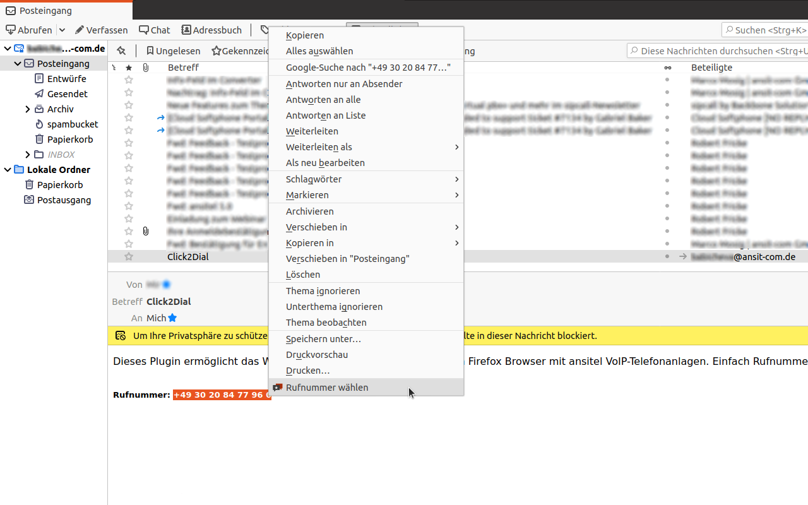
Task: Click the privacy icon in the yellow warning bar
Action: coord(120,335)
